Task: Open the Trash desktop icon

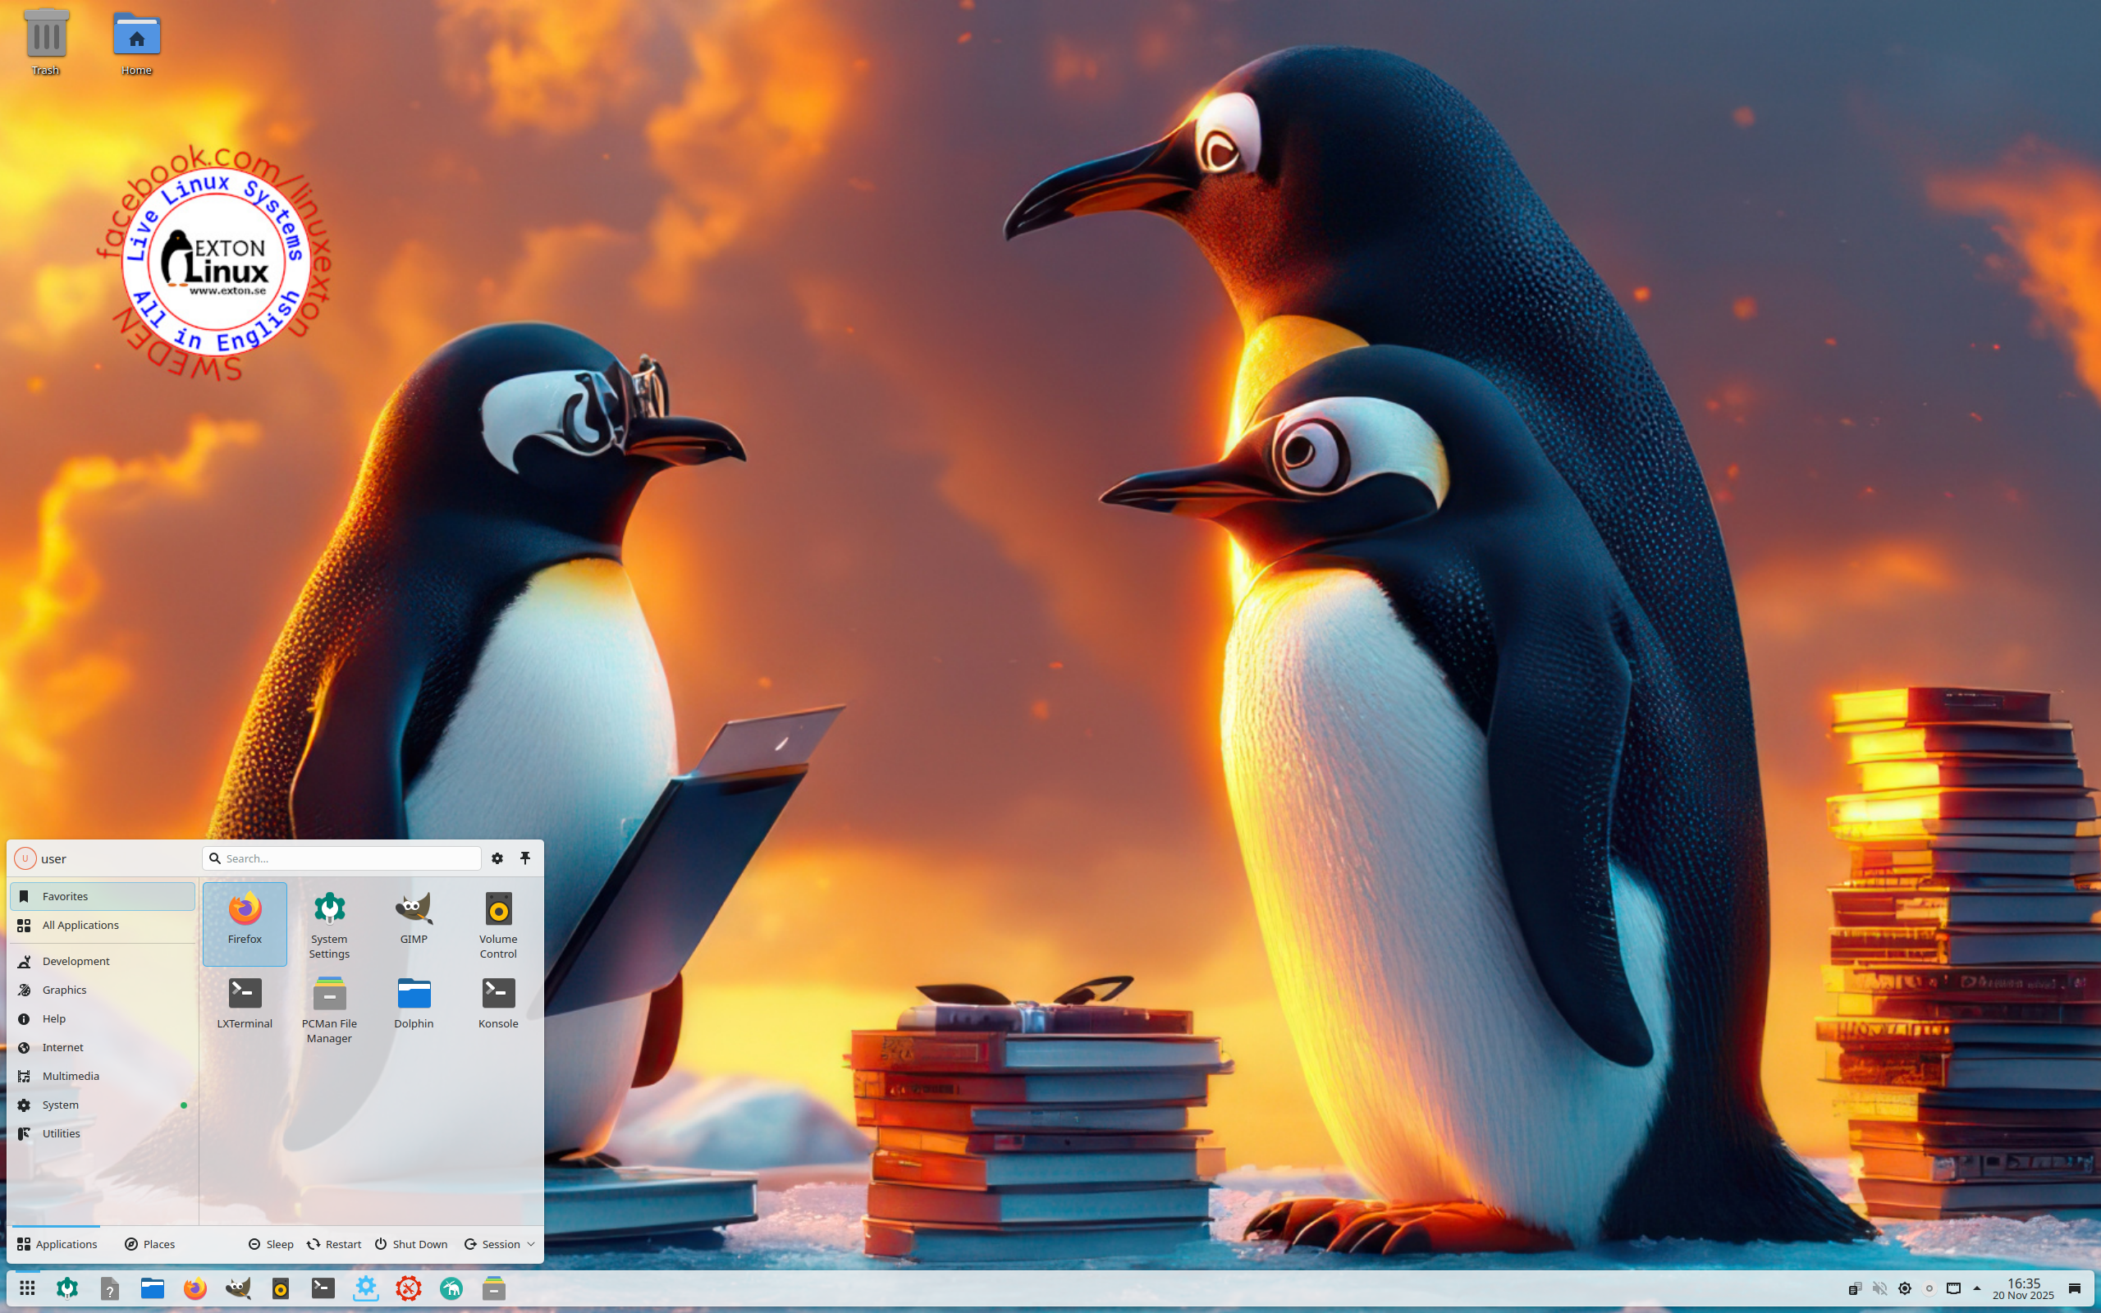Action: (x=46, y=42)
